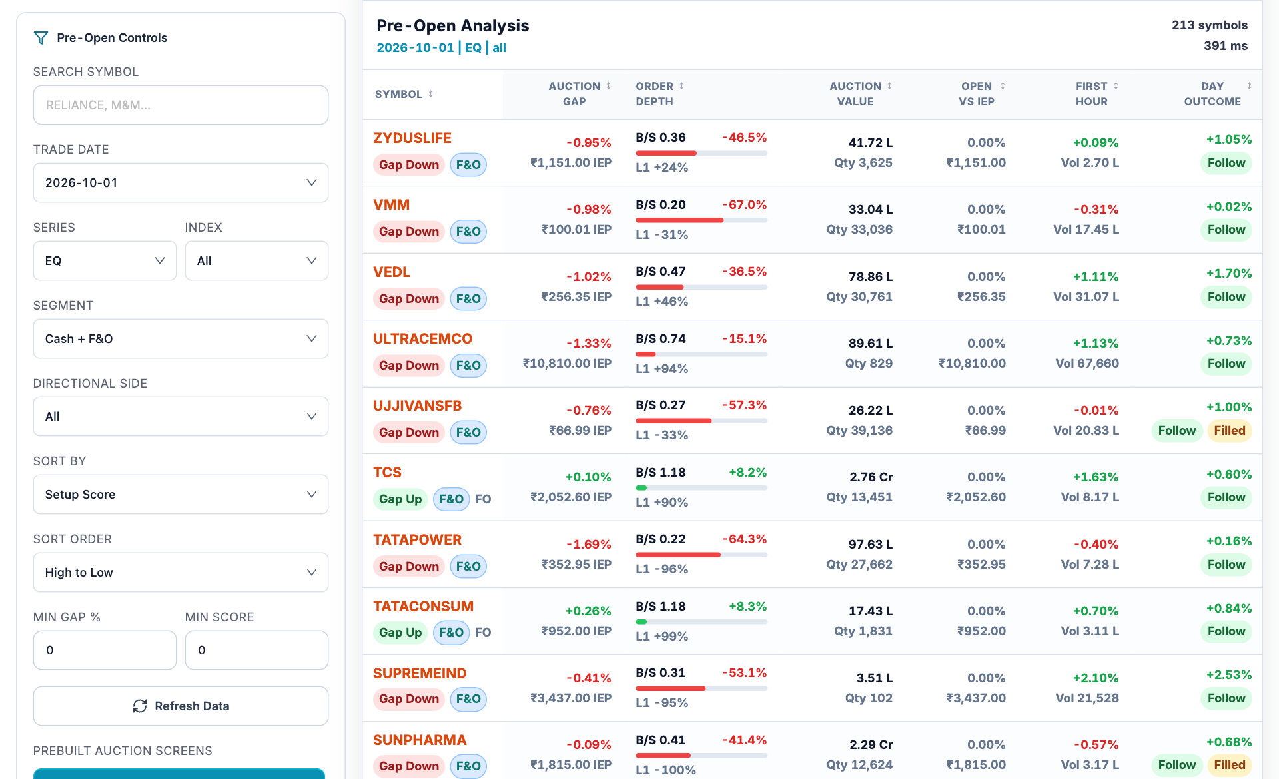Expand the Directional Side dropdown
Image resolution: width=1279 pixels, height=779 pixels.
(181, 416)
